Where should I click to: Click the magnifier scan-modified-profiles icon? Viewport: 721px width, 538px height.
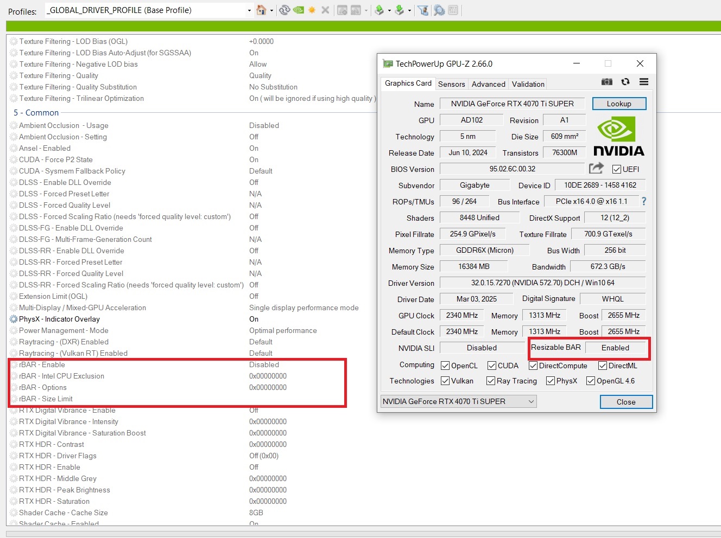[x=439, y=10]
